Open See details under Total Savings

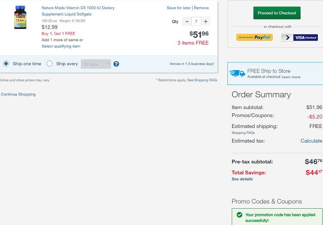(242, 179)
